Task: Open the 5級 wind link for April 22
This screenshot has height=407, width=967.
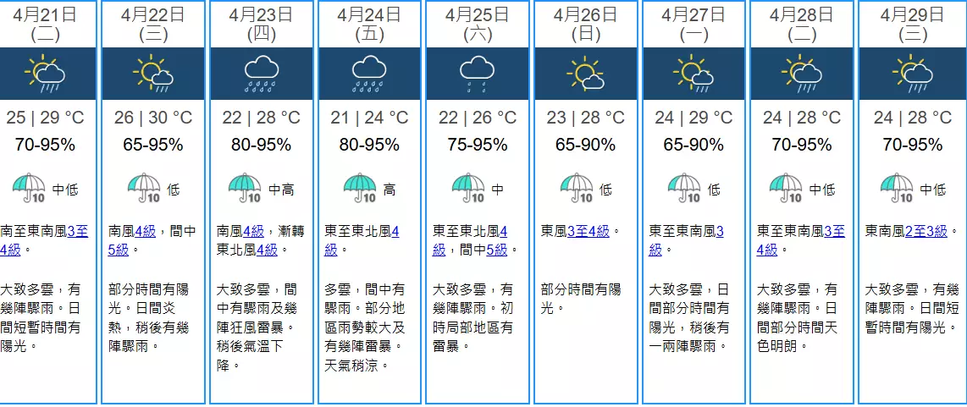Action: tap(119, 250)
